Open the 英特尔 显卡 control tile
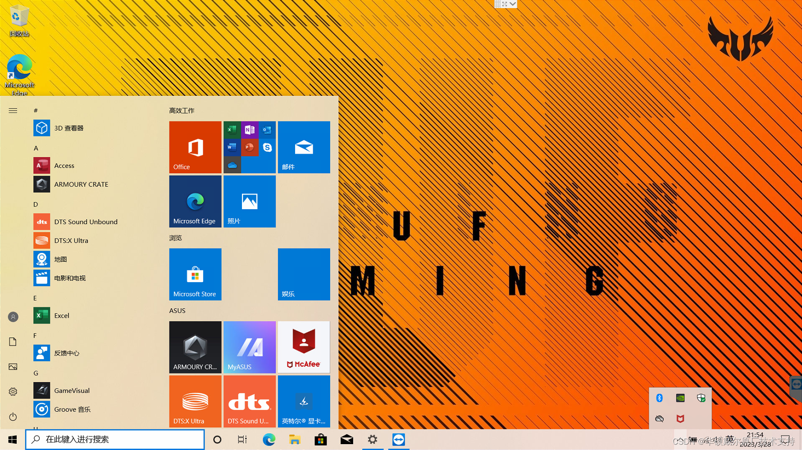This screenshot has width=802, height=450. click(304, 401)
